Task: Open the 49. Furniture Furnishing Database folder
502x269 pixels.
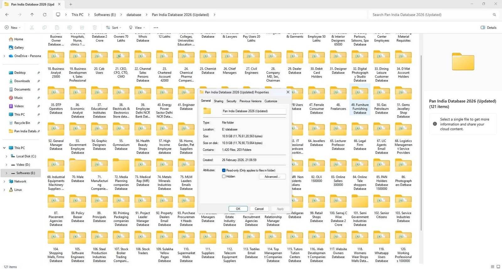Action: [360, 100]
